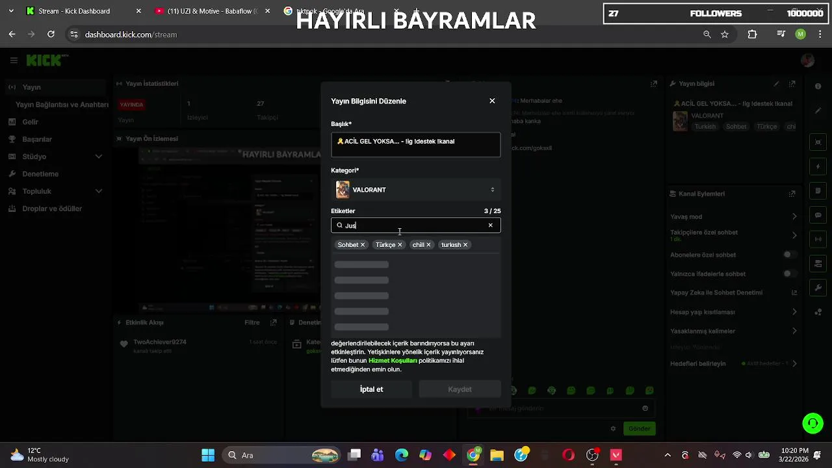Click the chat bubble icon in right rail
Image resolution: width=832 pixels, height=468 pixels.
(818, 215)
